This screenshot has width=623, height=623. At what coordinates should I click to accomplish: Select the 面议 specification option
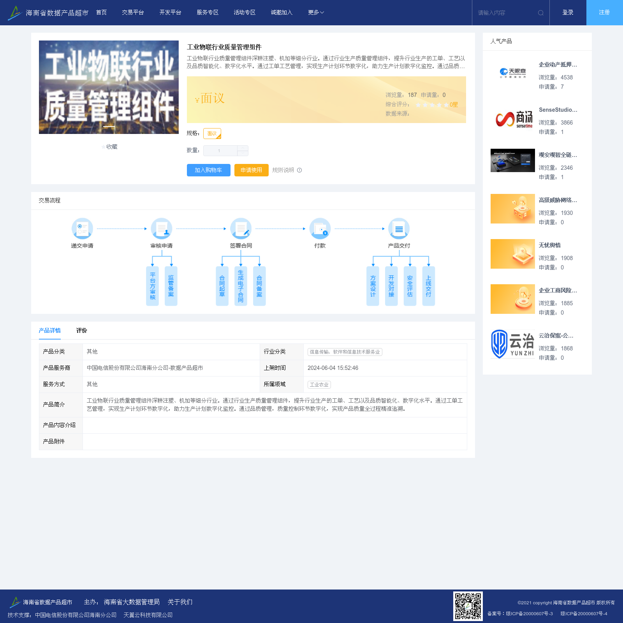coord(212,134)
